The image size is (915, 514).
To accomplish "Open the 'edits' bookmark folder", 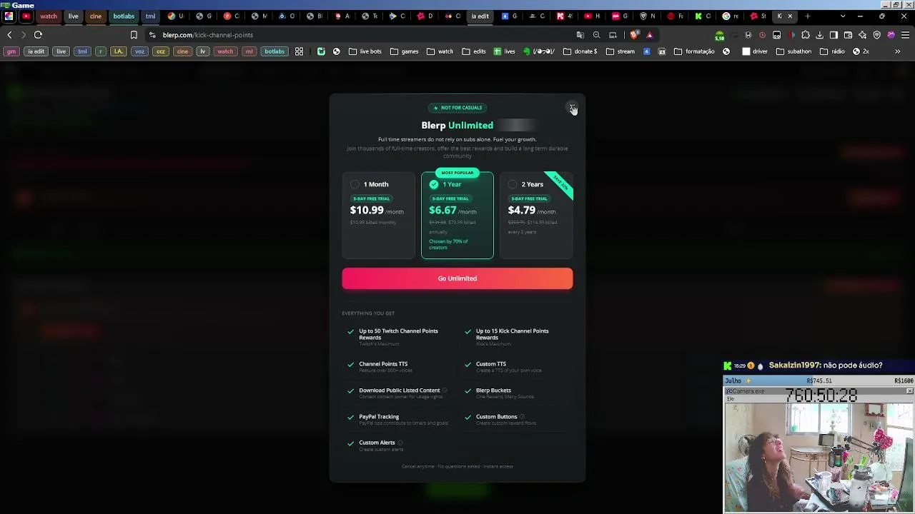I will 474,51.
